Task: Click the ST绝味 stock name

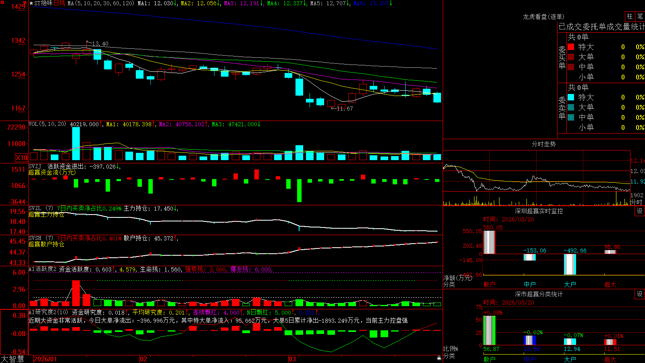Action: click(x=44, y=3)
